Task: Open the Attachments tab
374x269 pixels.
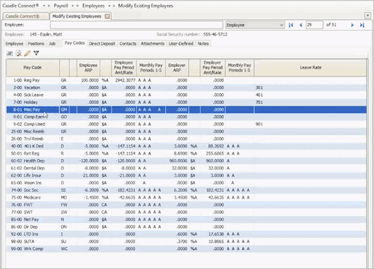Action: click(x=153, y=43)
